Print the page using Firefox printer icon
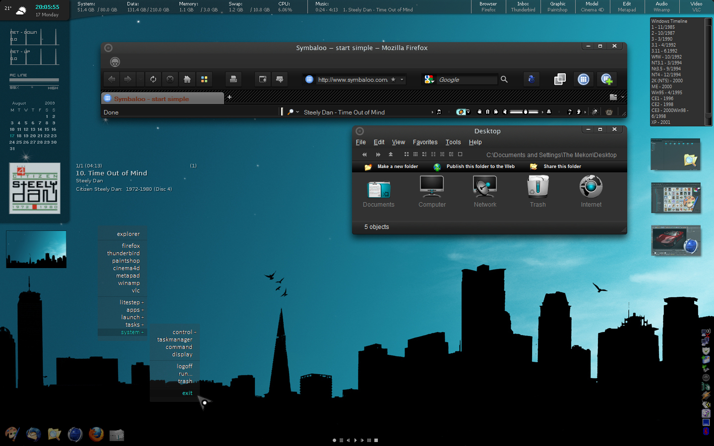The image size is (714, 446). (x=233, y=79)
